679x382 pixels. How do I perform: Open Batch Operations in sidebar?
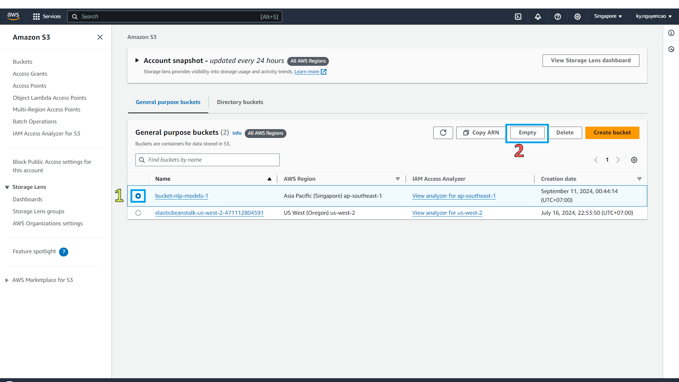pos(35,122)
